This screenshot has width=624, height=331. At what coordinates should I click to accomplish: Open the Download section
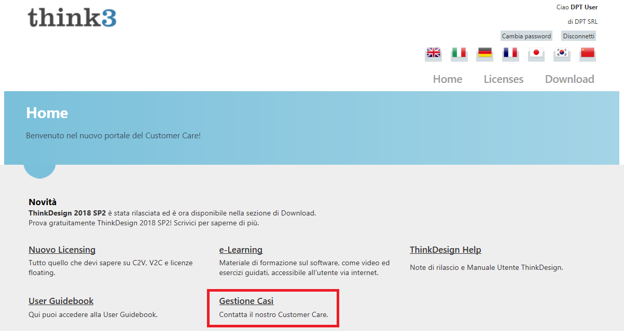click(569, 79)
